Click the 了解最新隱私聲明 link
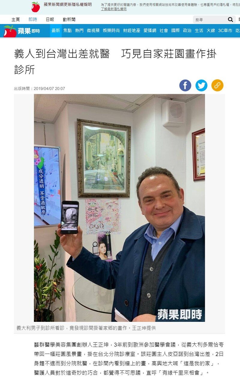240x383 pixels. [114, 9]
